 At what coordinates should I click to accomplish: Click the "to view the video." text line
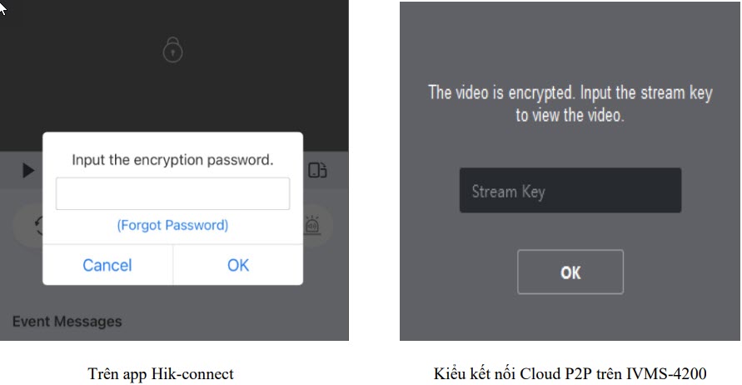click(x=570, y=115)
